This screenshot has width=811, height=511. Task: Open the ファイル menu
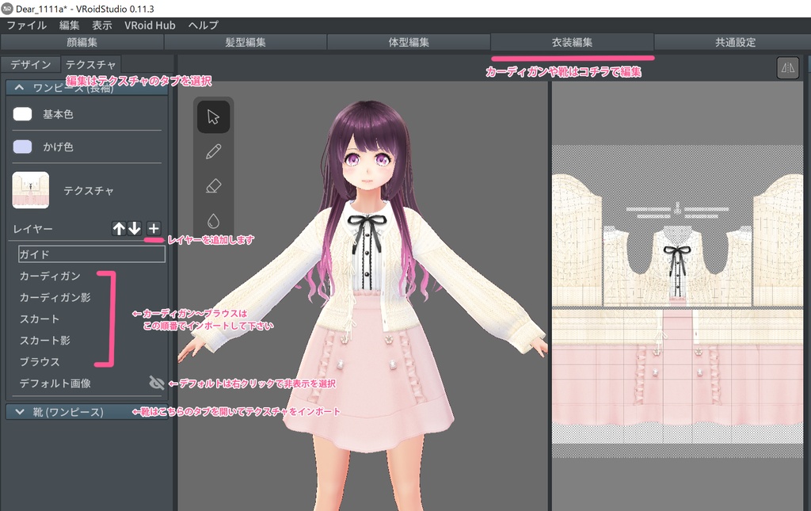pos(26,25)
